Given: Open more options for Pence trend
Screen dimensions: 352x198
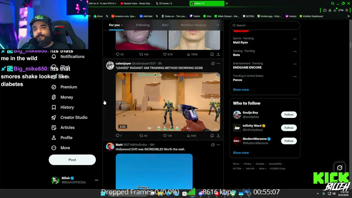Looking at the screenshot, I should (x=295, y=76).
